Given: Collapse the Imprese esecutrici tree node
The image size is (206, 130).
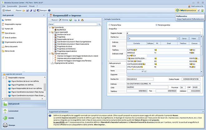Looking at the screenshot, I should pyautogui.click(x=50, y=53).
